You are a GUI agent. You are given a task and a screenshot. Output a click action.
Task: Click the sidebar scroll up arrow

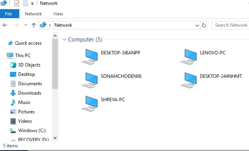tap(55, 36)
